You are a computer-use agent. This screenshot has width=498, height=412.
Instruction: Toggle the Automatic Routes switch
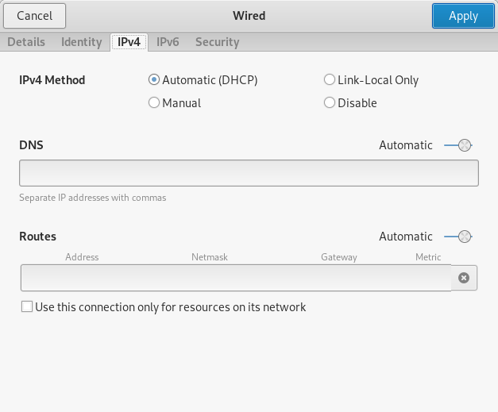click(458, 237)
